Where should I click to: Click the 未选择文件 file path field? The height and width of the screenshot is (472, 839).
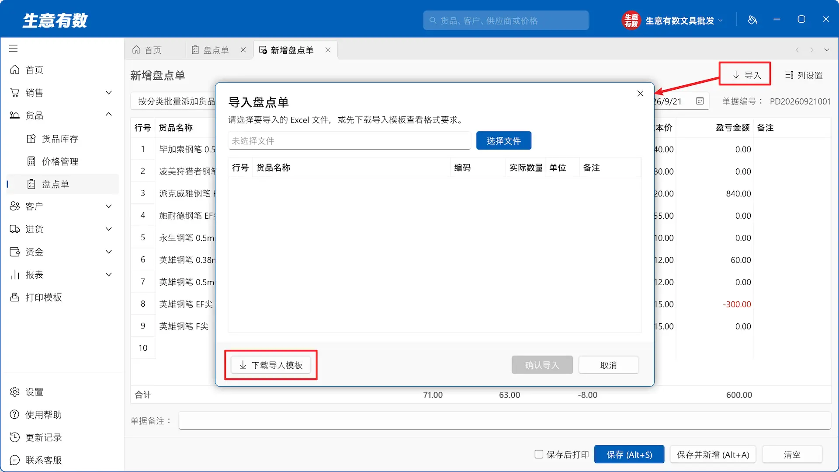349,141
